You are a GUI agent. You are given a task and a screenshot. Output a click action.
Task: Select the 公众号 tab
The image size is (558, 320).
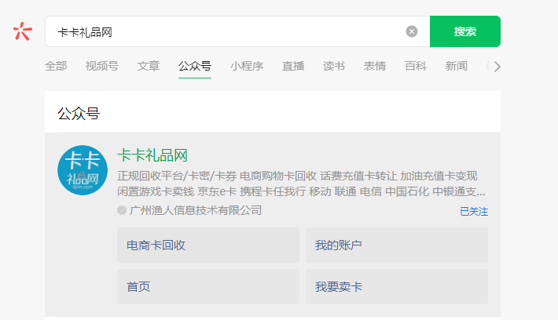point(195,66)
